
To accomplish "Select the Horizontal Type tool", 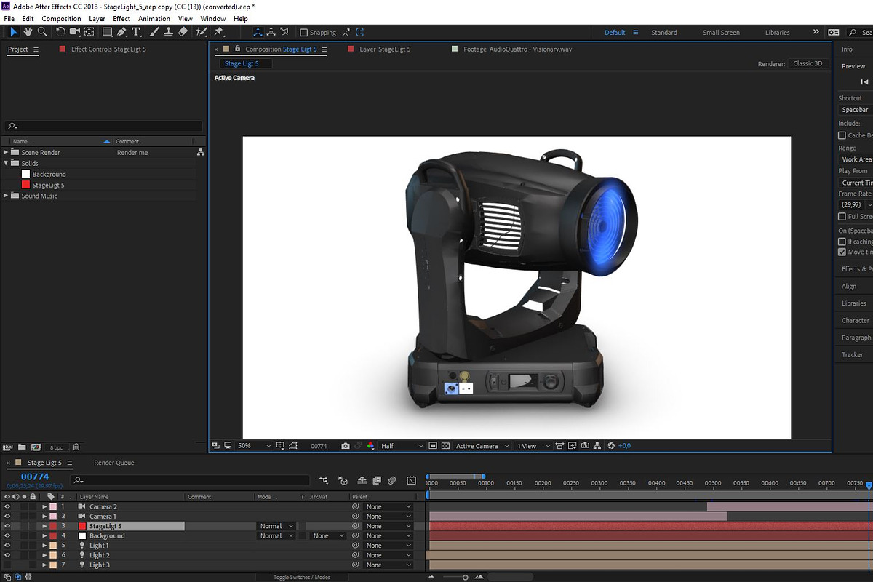I will (x=136, y=32).
